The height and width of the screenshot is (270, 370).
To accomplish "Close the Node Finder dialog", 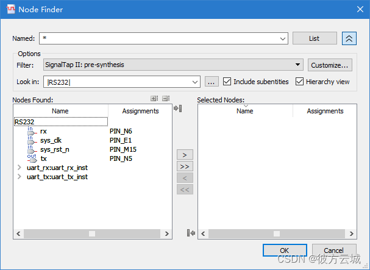I will [360, 9].
